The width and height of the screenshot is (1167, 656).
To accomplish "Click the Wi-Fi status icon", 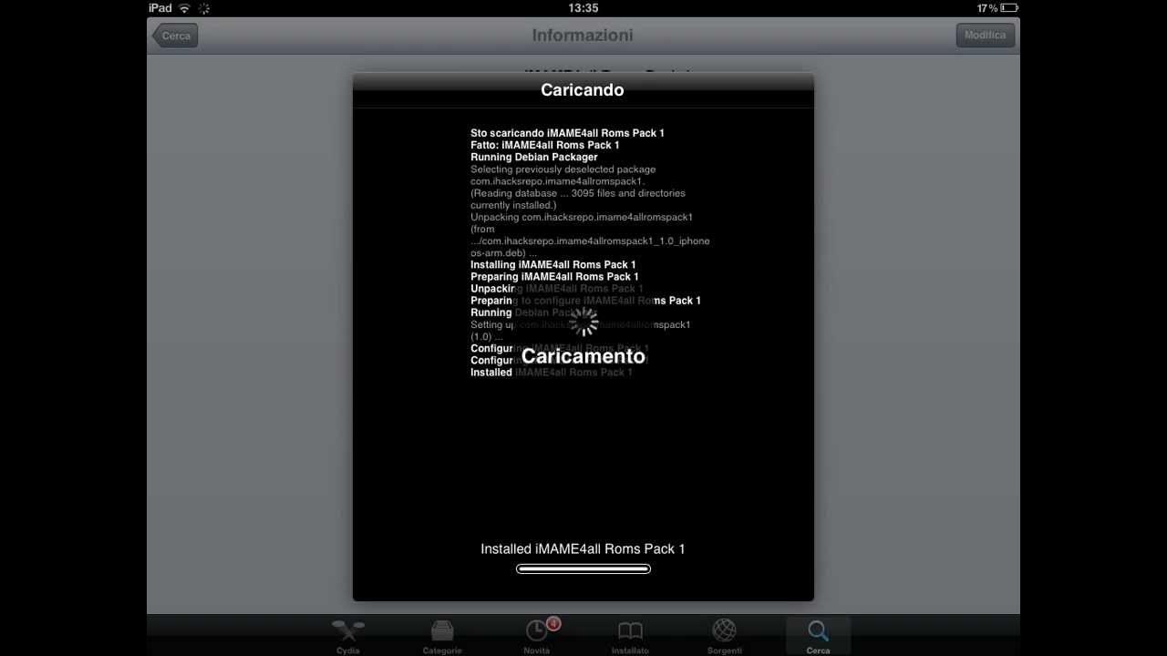I will click(x=184, y=8).
